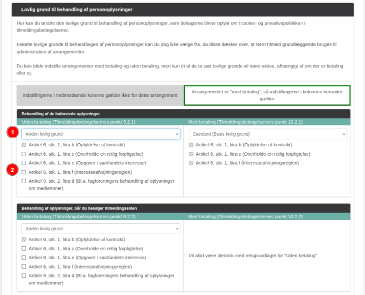This screenshot has width=365, height=295.
Task: Open the 'Anden lovlig grund' dropdown under punkt 9.2.2
Action: (101, 229)
